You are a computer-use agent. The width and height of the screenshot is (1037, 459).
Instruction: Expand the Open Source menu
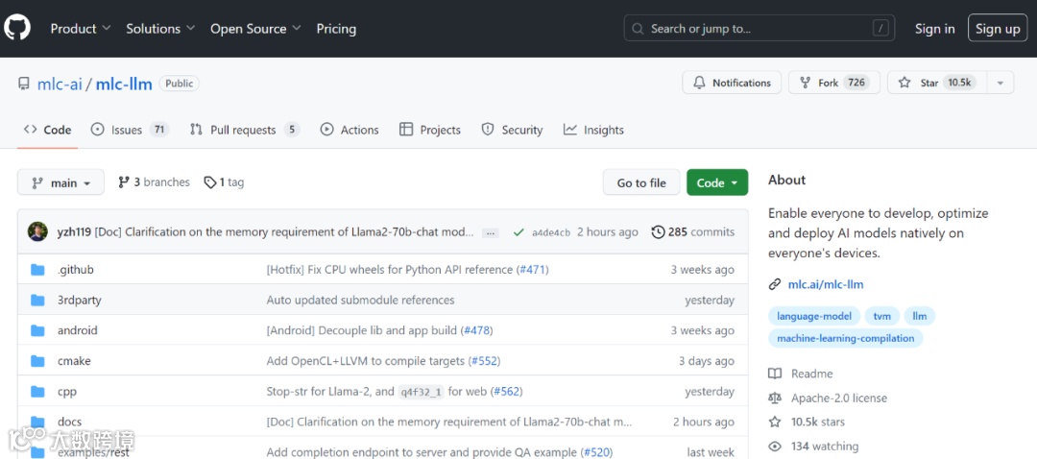click(x=256, y=29)
